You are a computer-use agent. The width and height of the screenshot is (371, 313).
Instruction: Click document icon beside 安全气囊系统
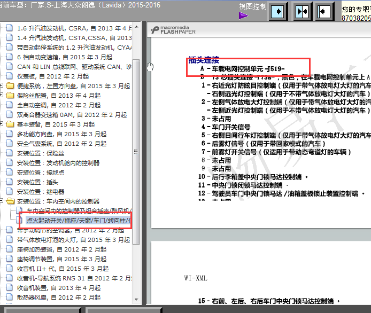[x=9, y=143]
